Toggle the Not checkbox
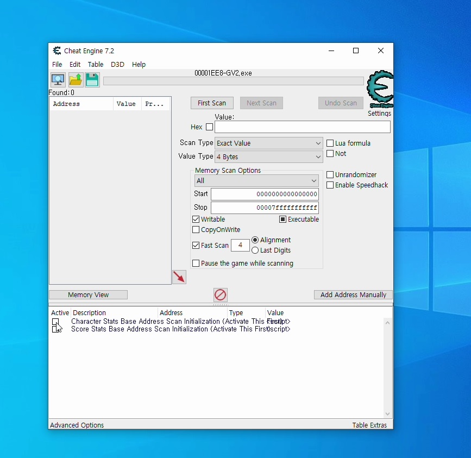The image size is (471, 458). coord(330,153)
